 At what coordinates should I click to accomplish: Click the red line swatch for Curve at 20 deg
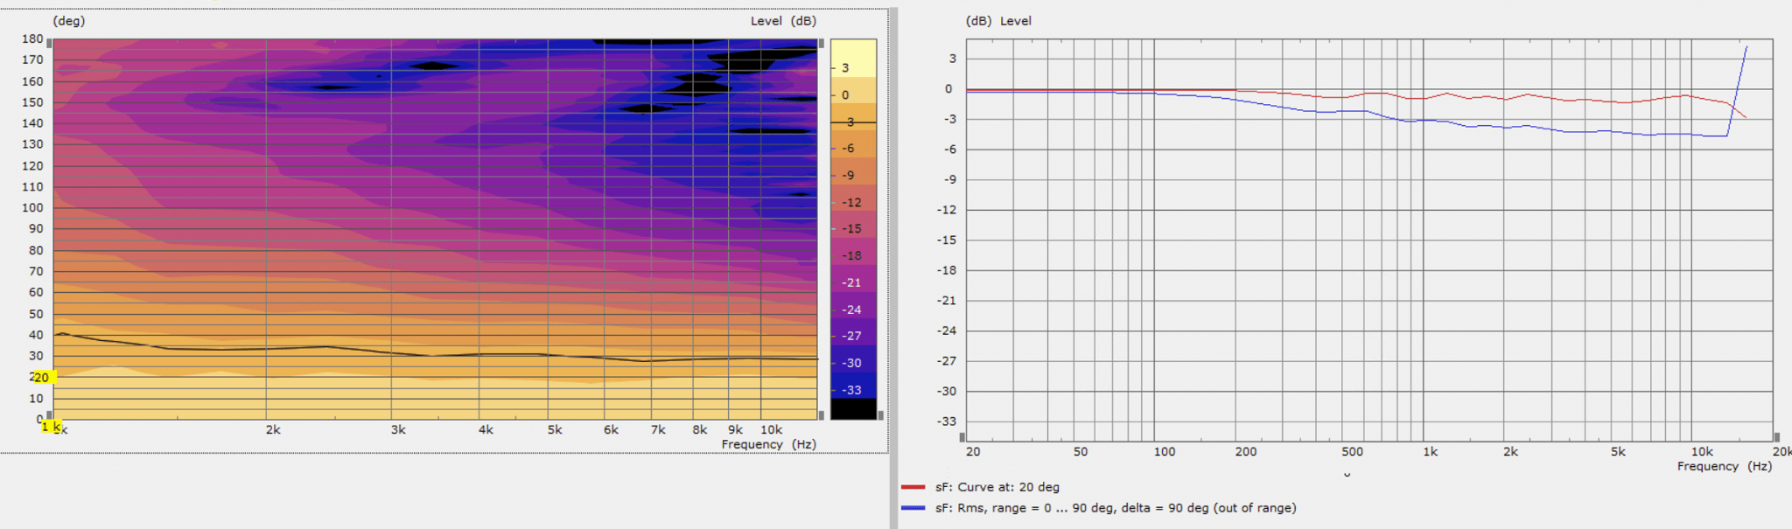(913, 487)
